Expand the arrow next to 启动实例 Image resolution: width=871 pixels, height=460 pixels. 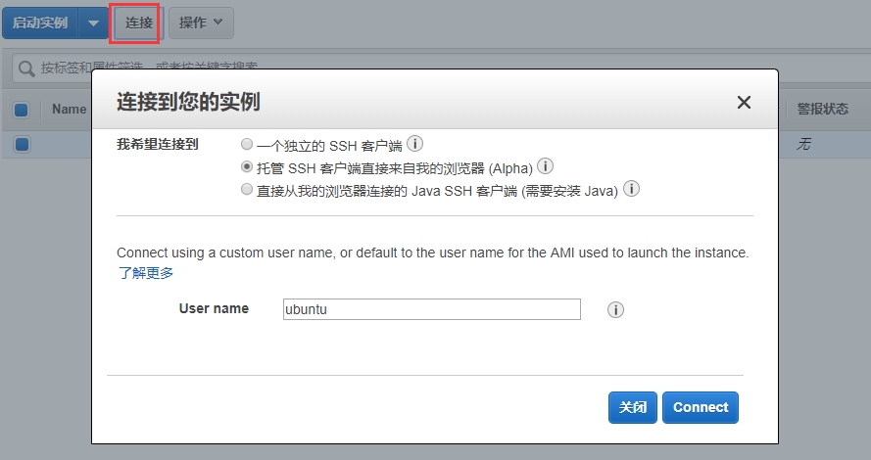[x=93, y=23]
